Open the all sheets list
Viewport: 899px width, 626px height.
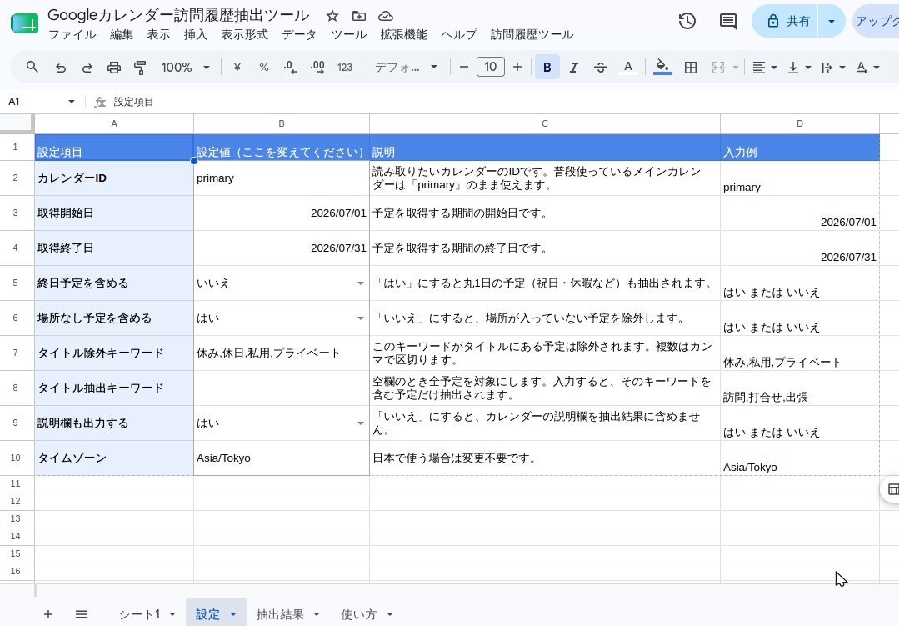82,614
